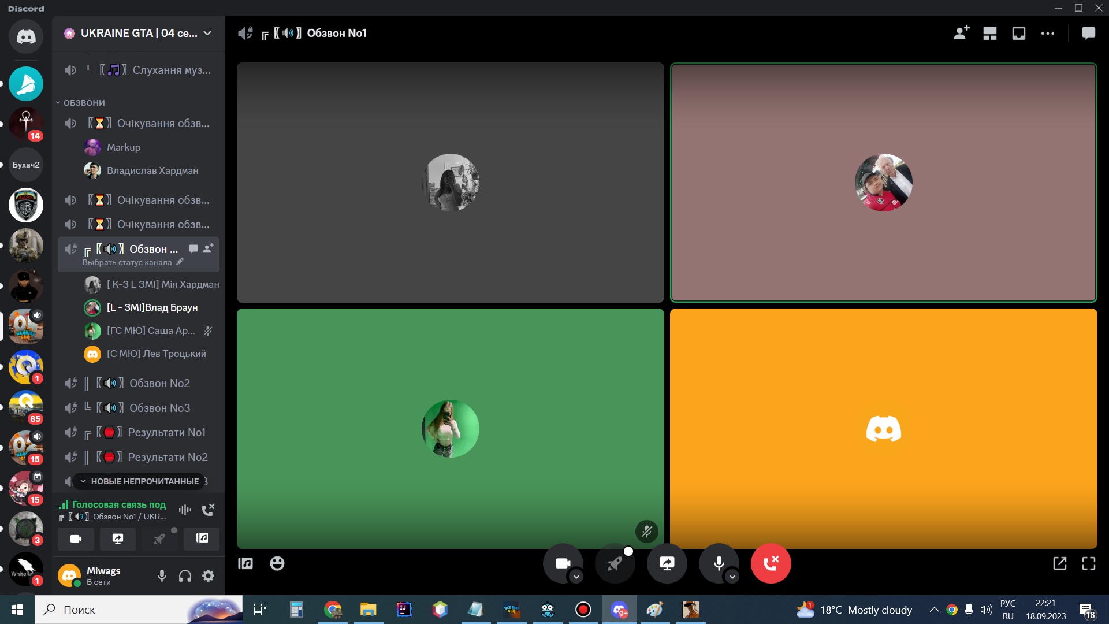Show voice channel chat bubble icon
1109x624 pixels.
[1088, 34]
